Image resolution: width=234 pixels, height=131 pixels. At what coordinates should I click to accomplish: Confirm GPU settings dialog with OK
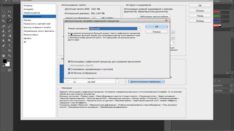(156, 27)
